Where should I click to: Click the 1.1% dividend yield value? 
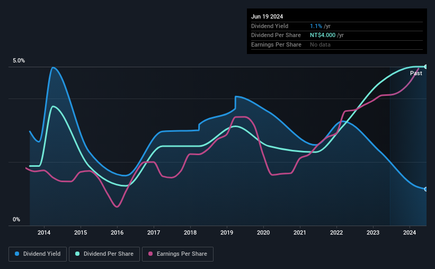tap(316, 26)
